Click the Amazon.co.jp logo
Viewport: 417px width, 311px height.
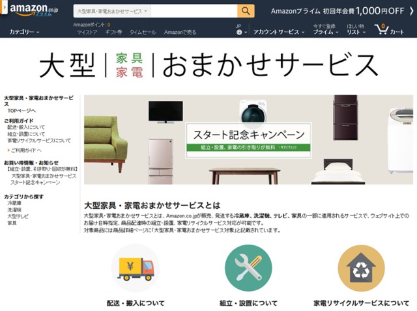click(x=33, y=10)
